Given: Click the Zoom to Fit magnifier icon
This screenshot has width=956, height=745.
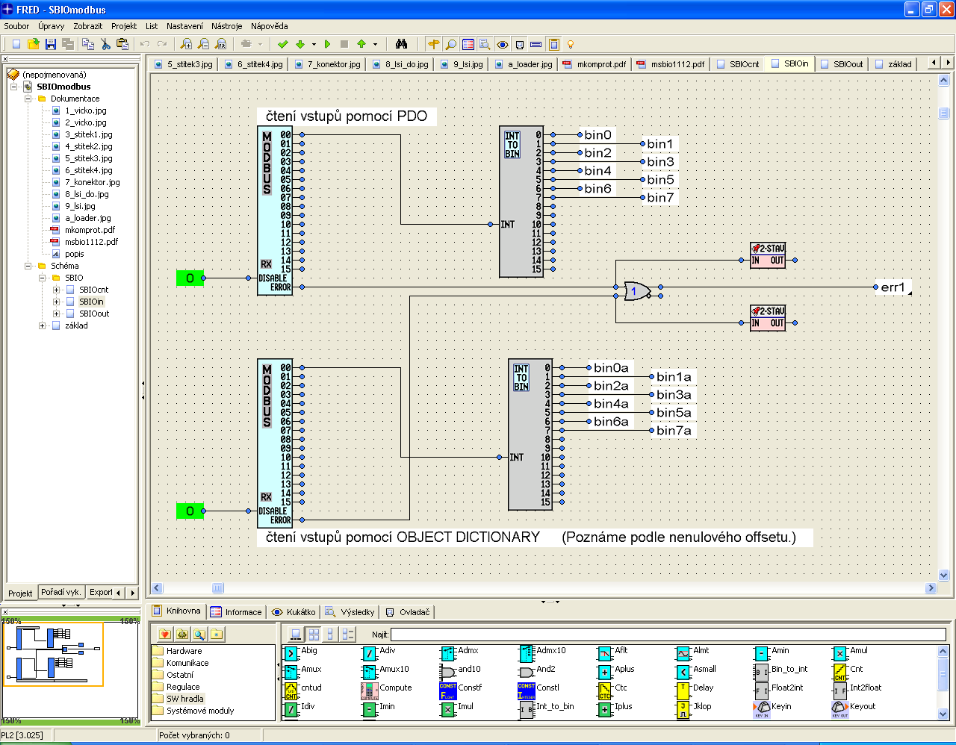Looking at the screenshot, I should (x=220, y=44).
